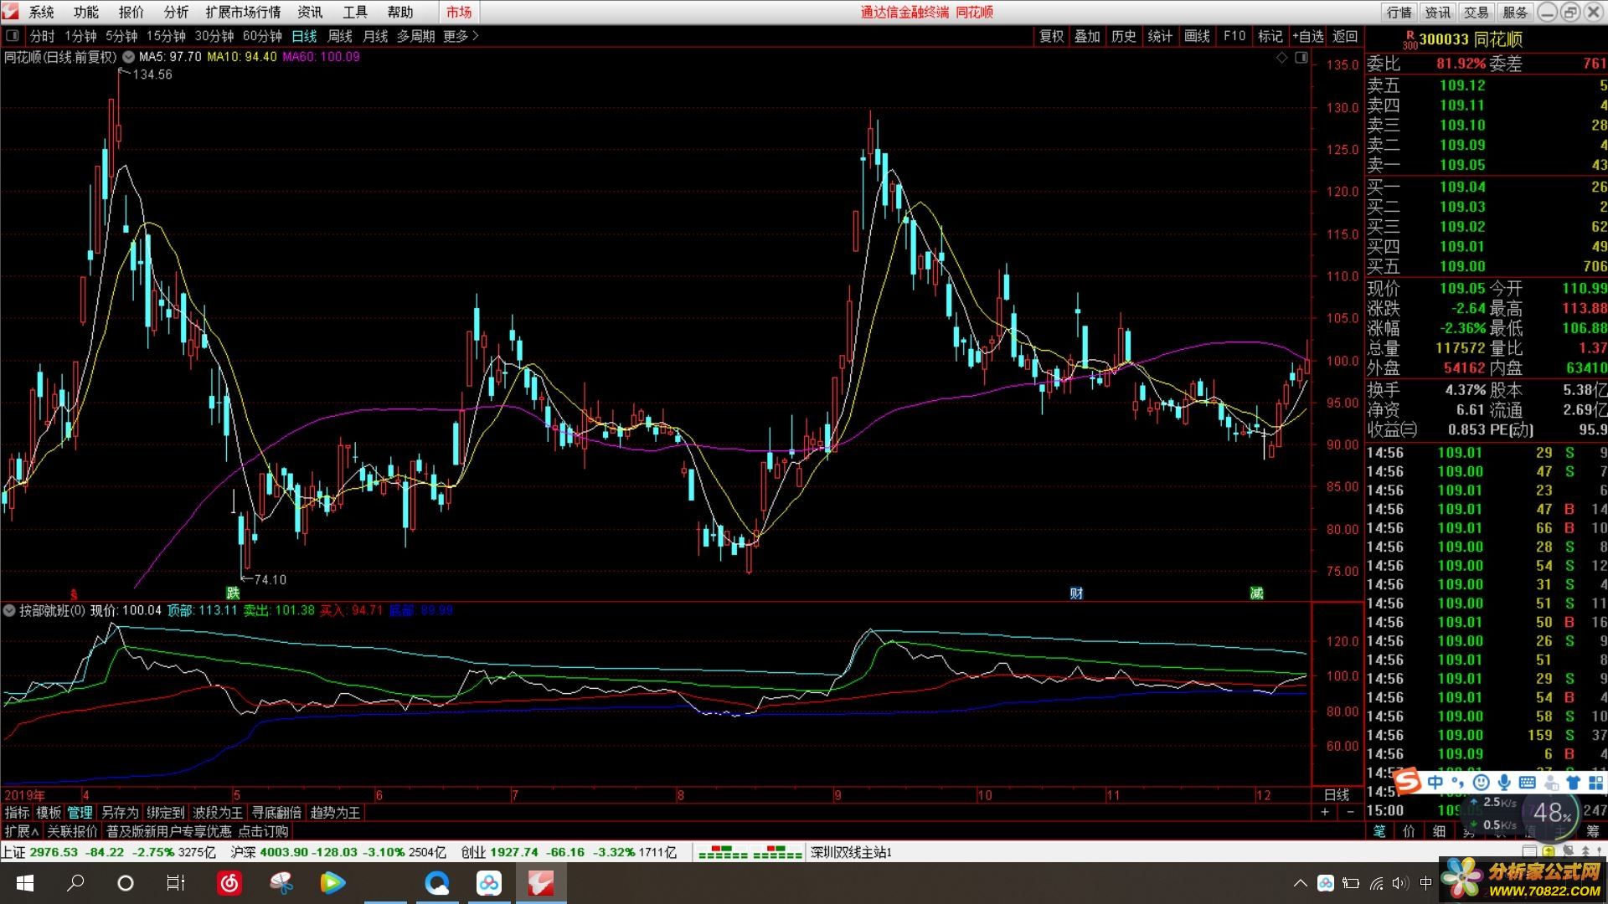Screen dimensions: 1608x904
Task: Open Sogou toolbox grid icon
Action: tap(1595, 782)
